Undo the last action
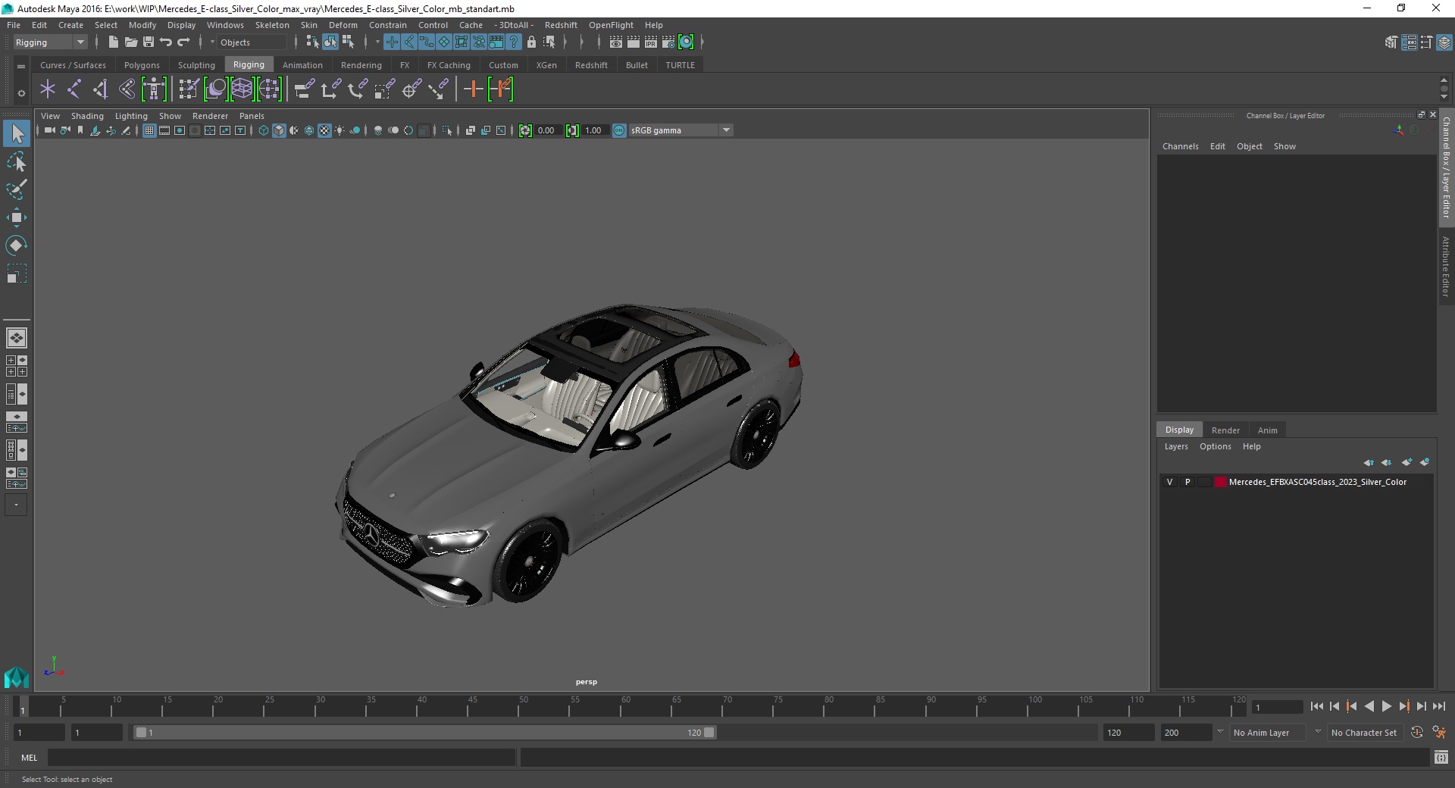1455x788 pixels. pyautogui.click(x=166, y=42)
